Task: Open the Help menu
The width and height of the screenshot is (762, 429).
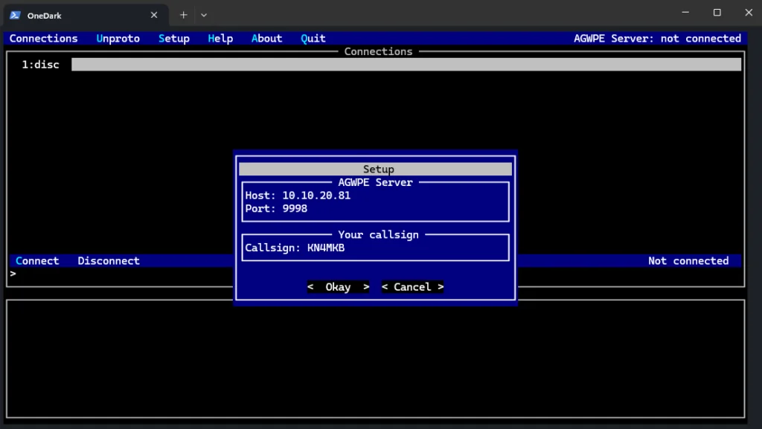Action: coord(220,39)
